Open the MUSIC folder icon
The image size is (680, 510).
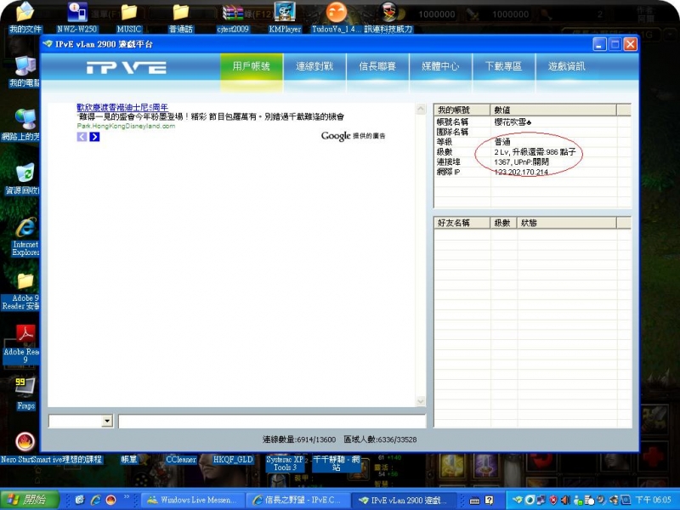(x=129, y=17)
